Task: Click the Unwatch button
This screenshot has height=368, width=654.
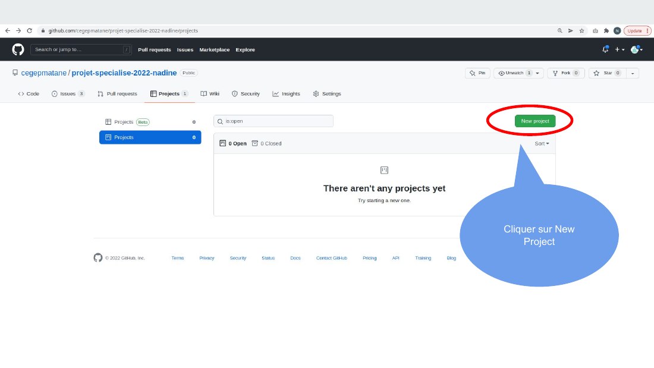Action: pyautogui.click(x=514, y=73)
